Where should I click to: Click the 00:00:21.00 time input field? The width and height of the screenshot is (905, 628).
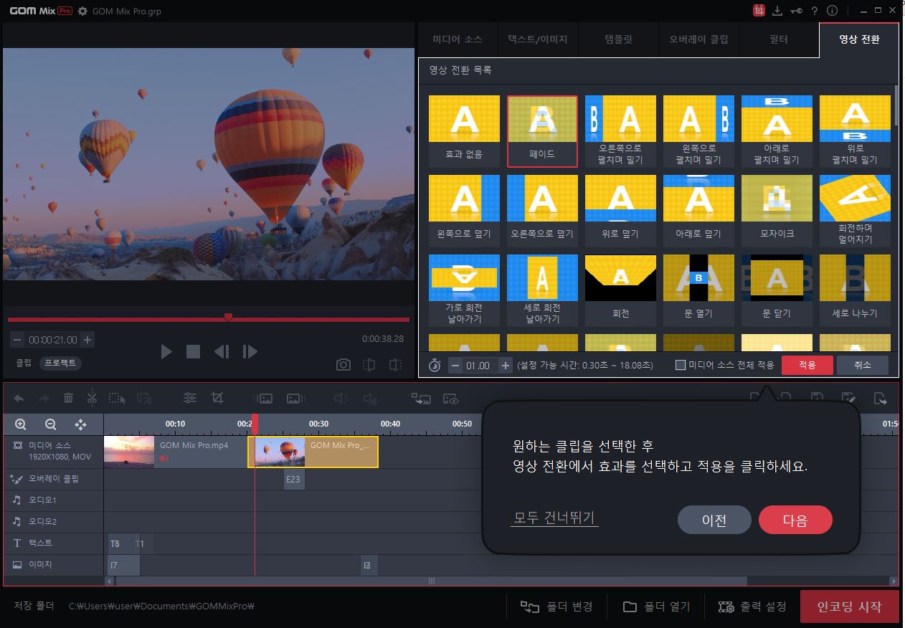point(52,340)
